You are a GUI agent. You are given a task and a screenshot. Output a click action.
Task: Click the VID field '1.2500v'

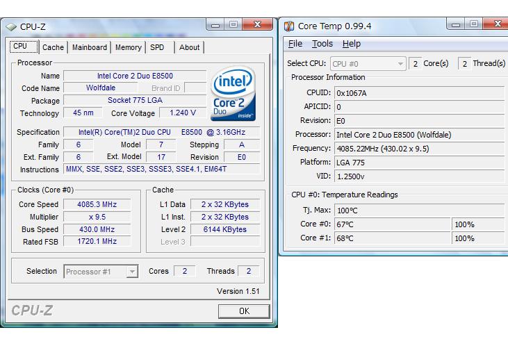[420, 176]
